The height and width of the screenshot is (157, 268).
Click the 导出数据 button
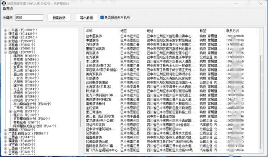pyautogui.click(x=87, y=18)
